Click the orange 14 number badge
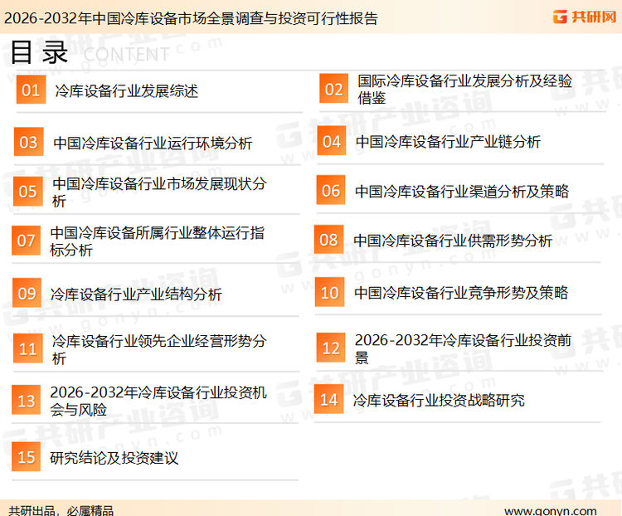Image resolution: width=622 pixels, height=516 pixels. pyautogui.click(x=329, y=399)
